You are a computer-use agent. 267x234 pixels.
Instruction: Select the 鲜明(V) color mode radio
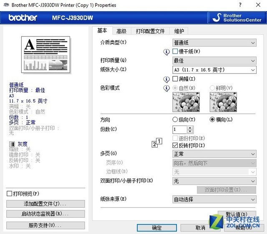click(212, 88)
